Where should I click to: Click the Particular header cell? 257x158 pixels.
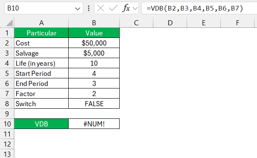point(41,33)
